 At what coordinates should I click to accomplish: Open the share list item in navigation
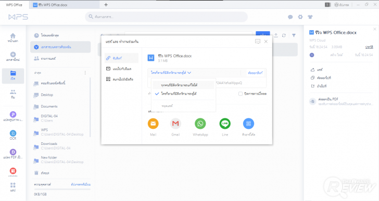point(60,59)
